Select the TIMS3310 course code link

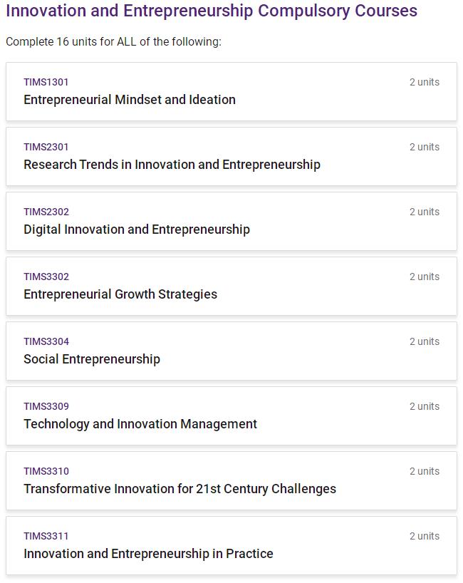46,471
